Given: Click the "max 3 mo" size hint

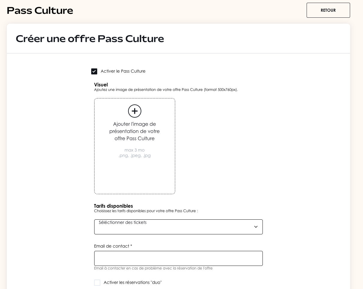Looking at the screenshot, I should [134, 150].
